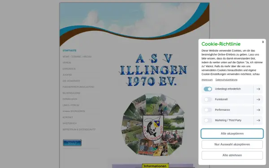Click the Cookie-Richtlinie heading

[221, 44]
